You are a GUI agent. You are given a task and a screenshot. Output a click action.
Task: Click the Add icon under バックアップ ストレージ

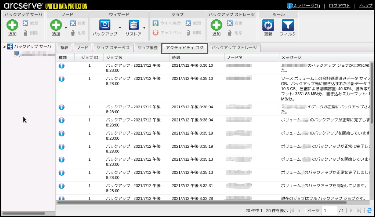coord(216,25)
